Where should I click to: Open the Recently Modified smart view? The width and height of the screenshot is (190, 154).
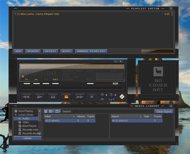tap(30, 133)
